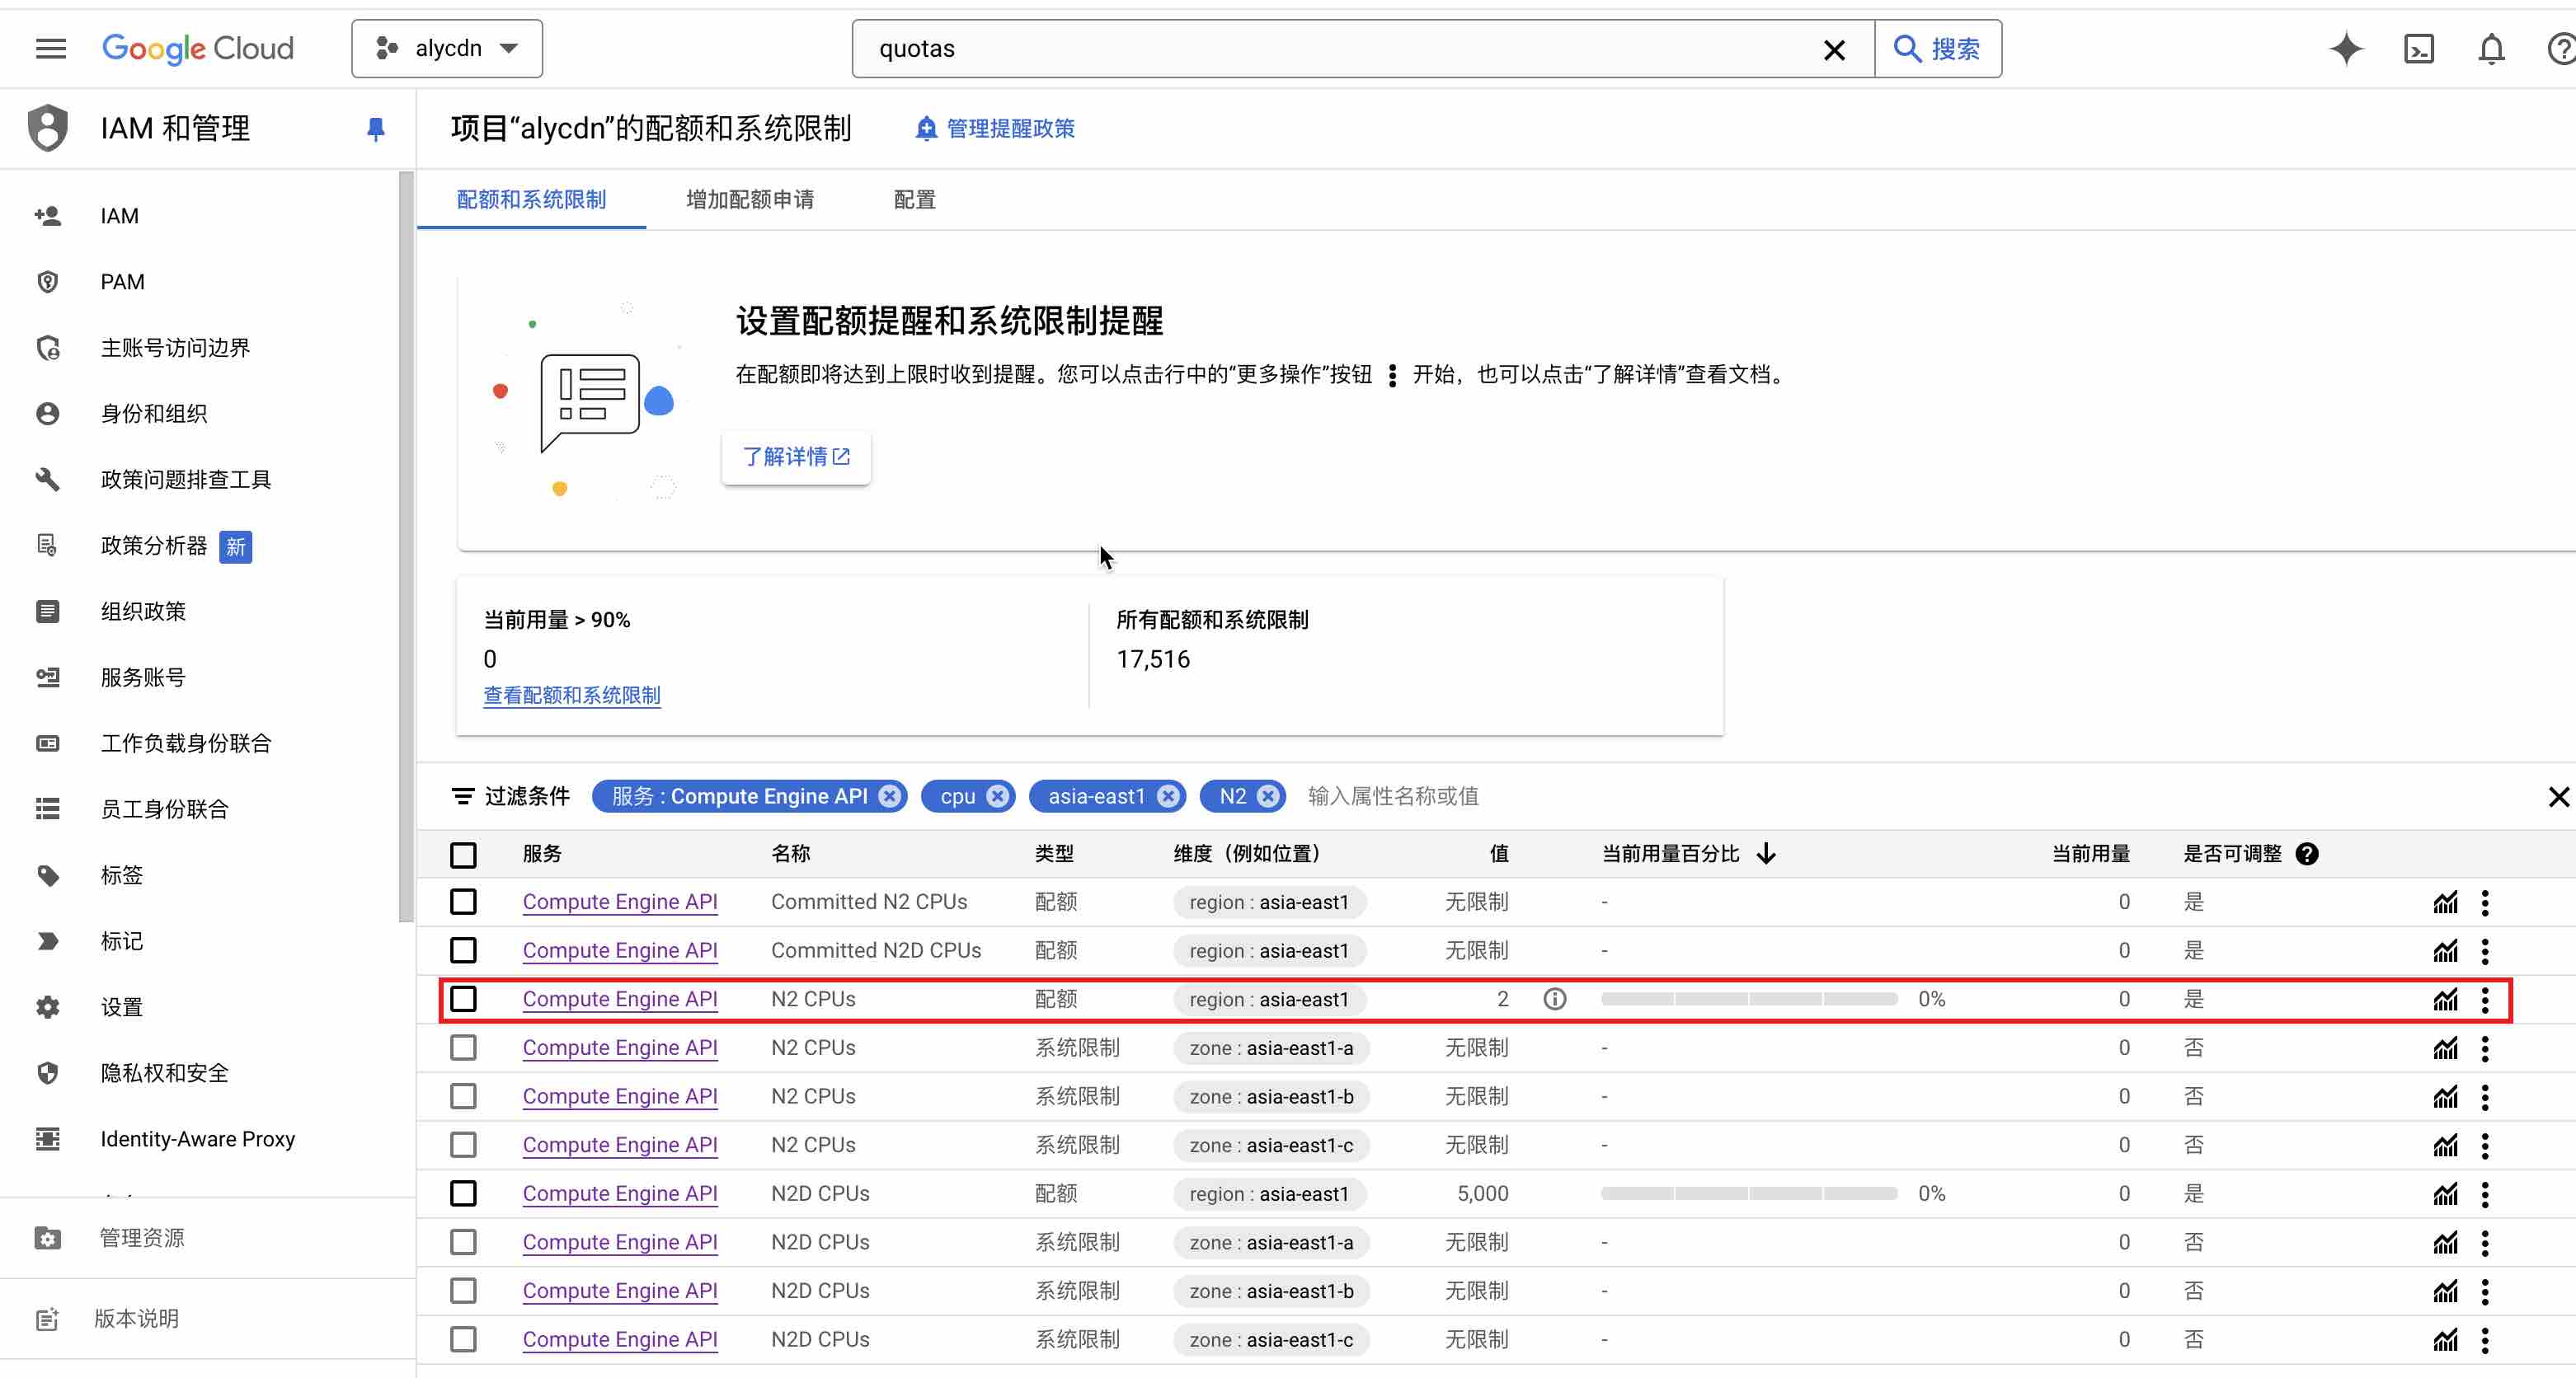Viewport: 2576px width, 1378px height.
Task: Activate Cloud Shell terminal icon
Action: [x=2419, y=49]
